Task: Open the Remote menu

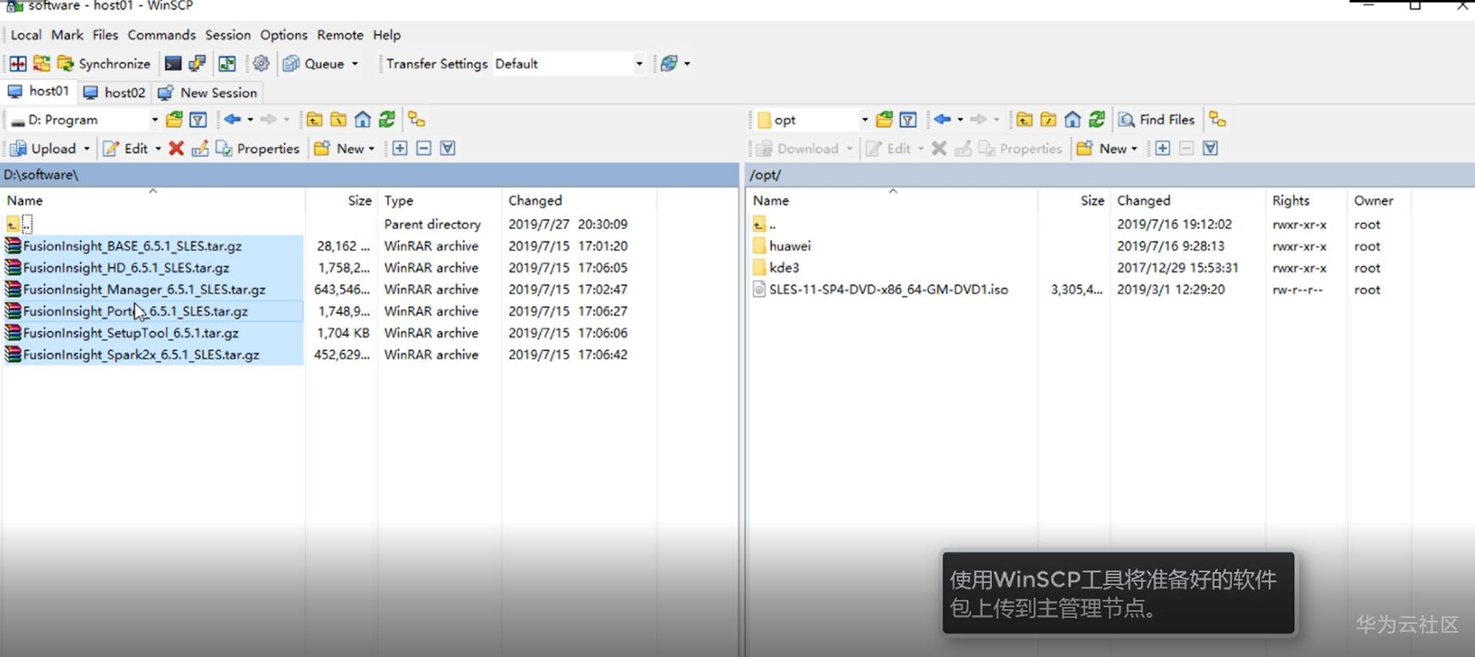Action: tap(340, 35)
